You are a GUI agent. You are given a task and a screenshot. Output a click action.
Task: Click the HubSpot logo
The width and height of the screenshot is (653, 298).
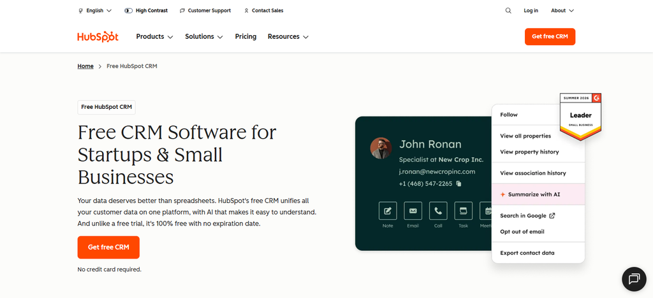pos(98,36)
